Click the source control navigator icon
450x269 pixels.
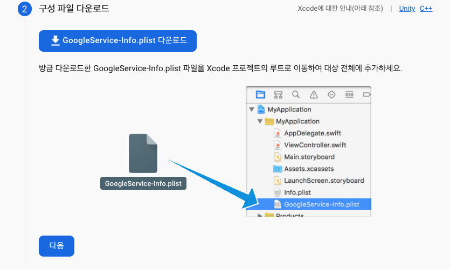coord(278,94)
